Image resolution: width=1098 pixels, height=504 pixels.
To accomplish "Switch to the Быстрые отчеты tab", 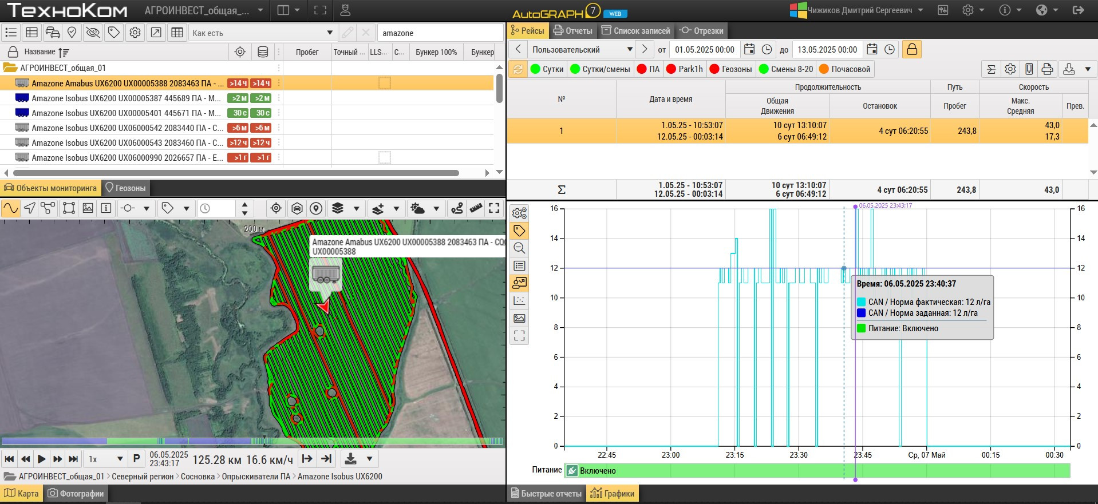I will tap(546, 494).
